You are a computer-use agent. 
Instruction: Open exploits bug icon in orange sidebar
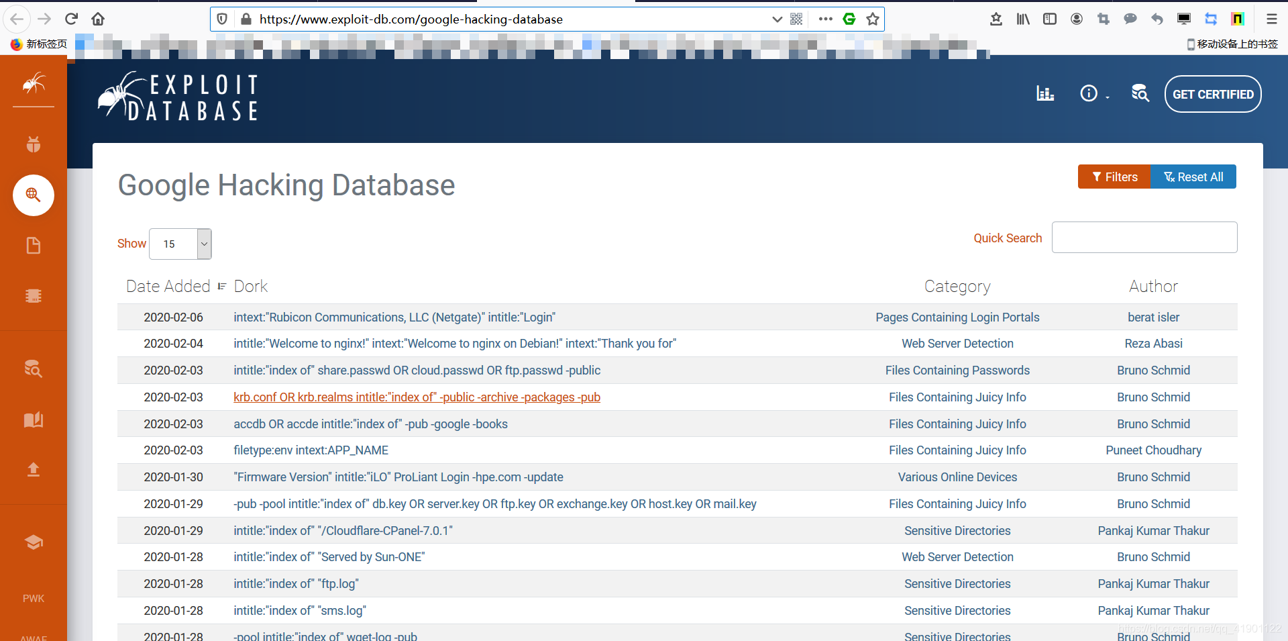point(34,144)
